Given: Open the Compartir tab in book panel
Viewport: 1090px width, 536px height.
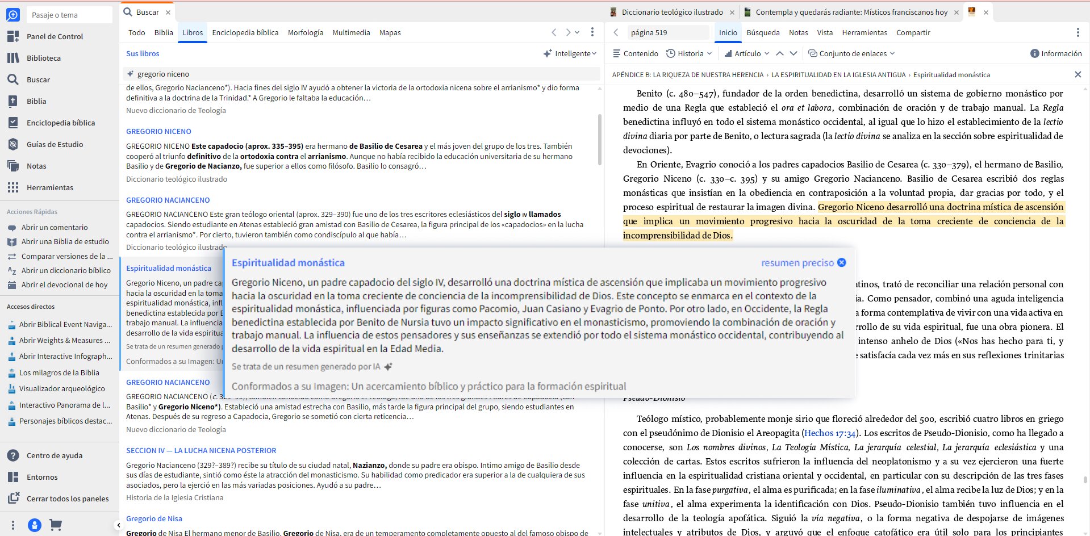Looking at the screenshot, I should click(x=913, y=32).
